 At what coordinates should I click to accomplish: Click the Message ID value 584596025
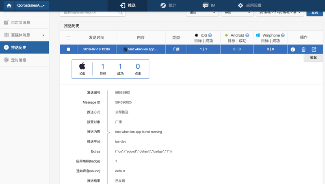pos(123,102)
